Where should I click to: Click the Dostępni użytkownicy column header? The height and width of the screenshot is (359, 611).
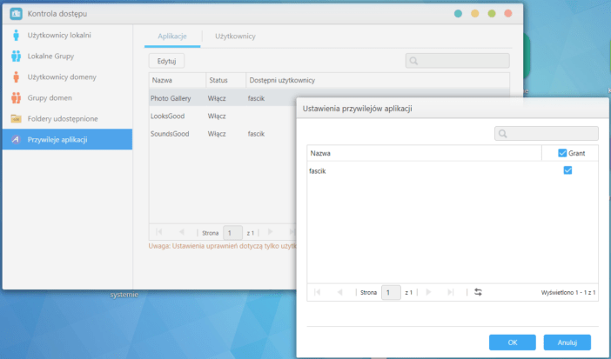pos(378,80)
